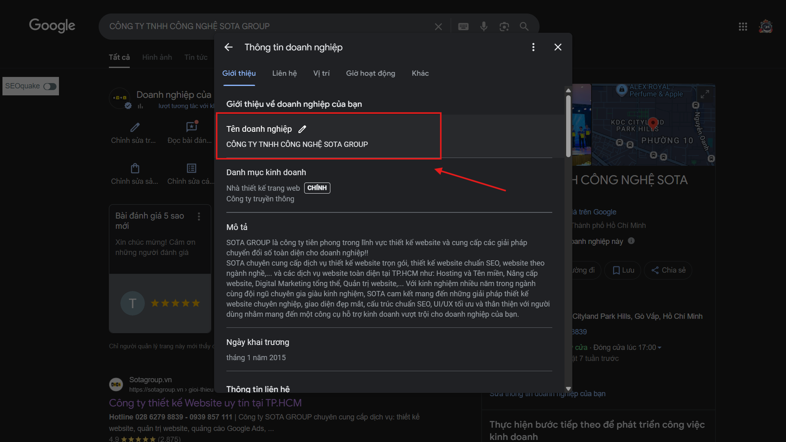Click inside the Google search input field
Image resolution: width=786 pixels, height=442 pixels.
click(x=266, y=27)
